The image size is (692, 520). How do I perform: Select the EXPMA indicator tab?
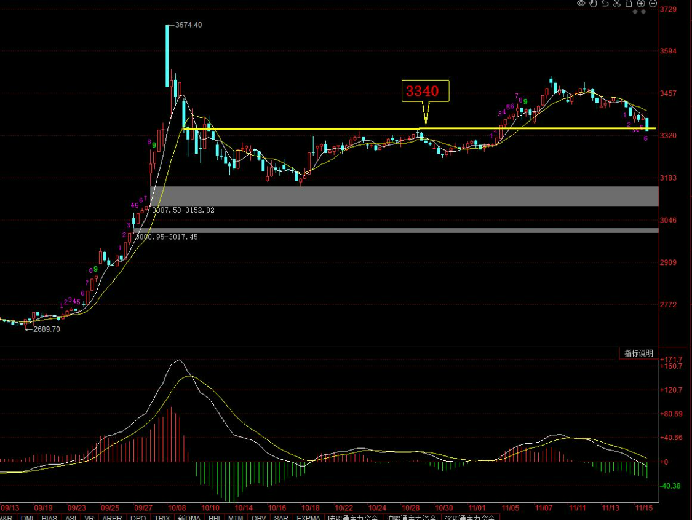click(308, 517)
